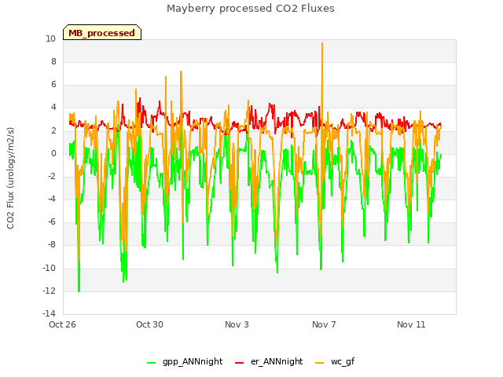The width and height of the screenshot is (503, 377).
Task: Click the y-axis value -4
Action: (x=52, y=199)
